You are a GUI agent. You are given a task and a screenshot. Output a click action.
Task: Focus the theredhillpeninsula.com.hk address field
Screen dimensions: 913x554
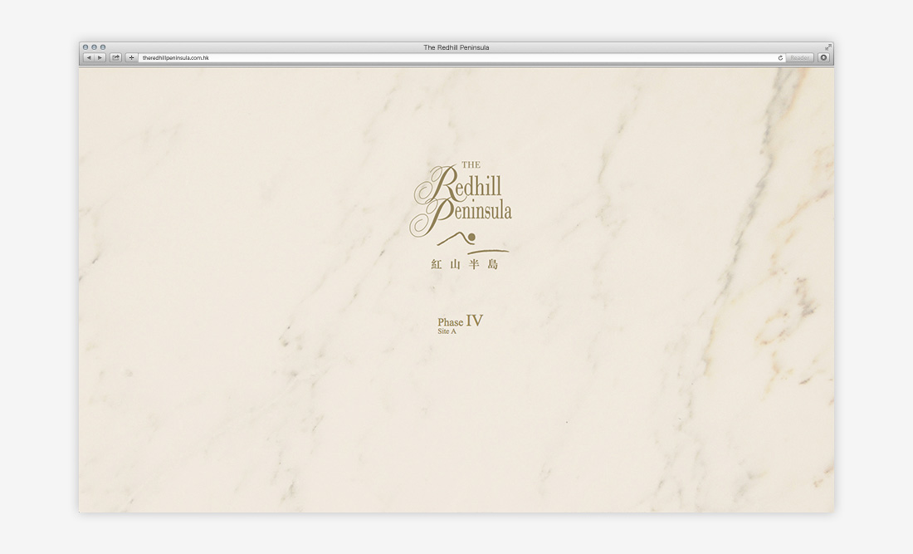[456, 58]
